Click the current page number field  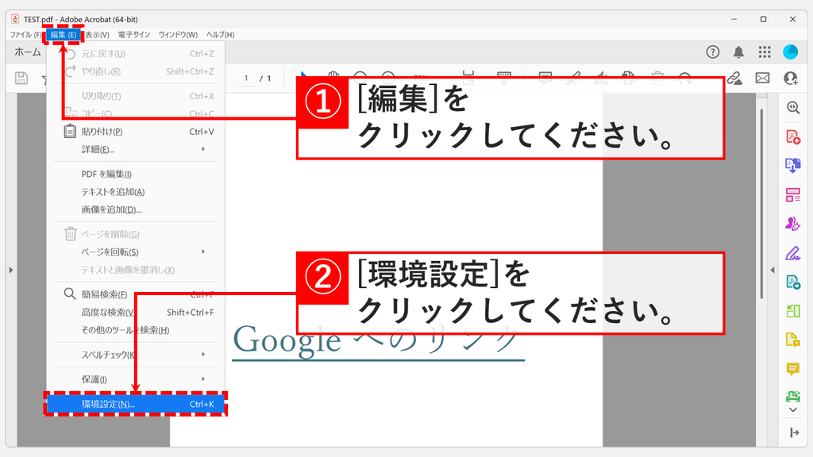(246, 79)
